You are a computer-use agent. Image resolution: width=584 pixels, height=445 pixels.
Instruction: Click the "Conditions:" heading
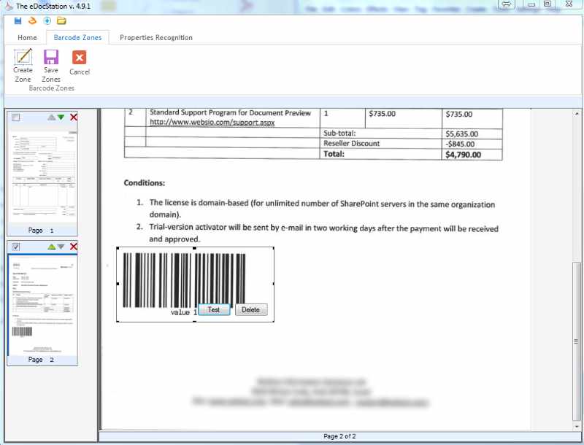coord(144,182)
